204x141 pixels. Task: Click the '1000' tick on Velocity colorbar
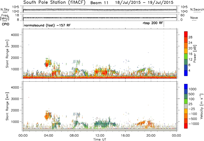click(193, 89)
